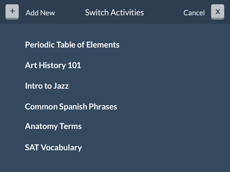Start the art history course entry
The image size is (230, 172).
53,65
